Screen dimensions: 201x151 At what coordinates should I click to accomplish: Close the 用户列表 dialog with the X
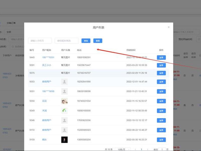tap(169, 27)
